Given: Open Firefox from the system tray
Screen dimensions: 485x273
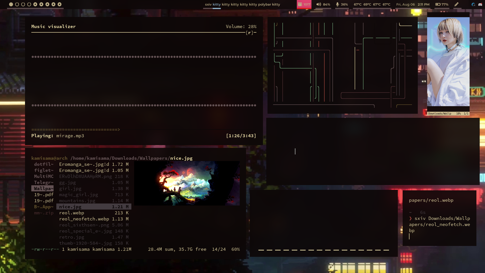Looking at the screenshot, I should [x=473, y=4].
